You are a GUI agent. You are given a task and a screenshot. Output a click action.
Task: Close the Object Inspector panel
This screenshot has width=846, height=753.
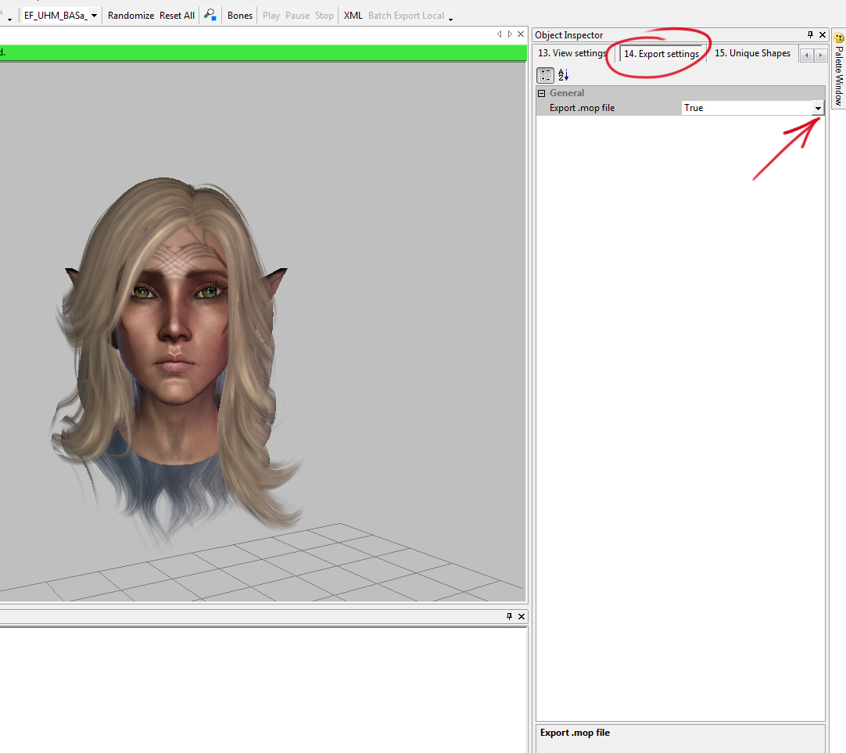click(823, 34)
